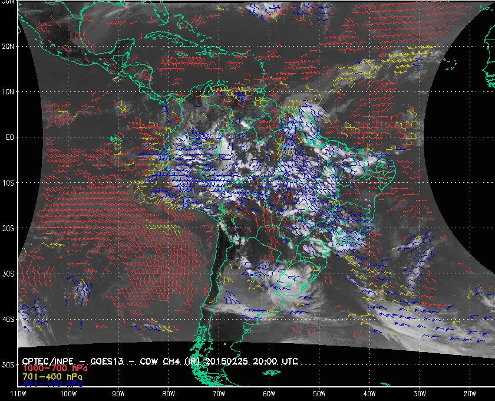This screenshot has height=401, width=495.
Task: Click the red 1000-700 hPa legend label
Action: [x=54, y=368]
